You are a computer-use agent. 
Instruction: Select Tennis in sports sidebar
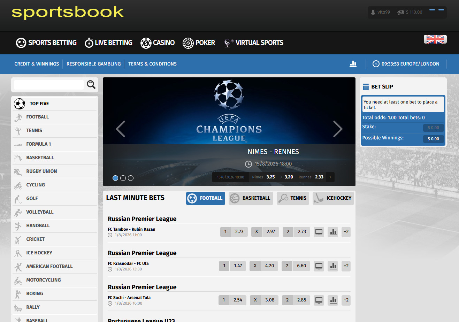55,131
